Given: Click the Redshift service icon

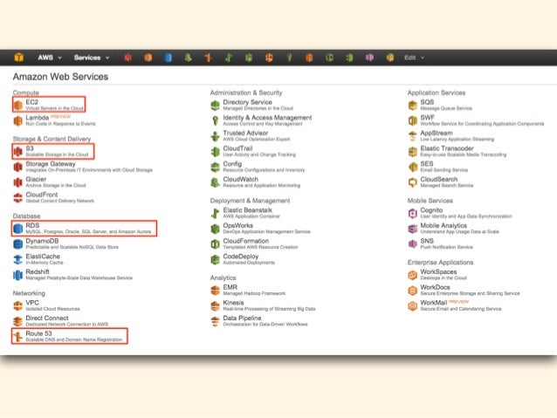Looking at the screenshot, I should click(x=18, y=275).
